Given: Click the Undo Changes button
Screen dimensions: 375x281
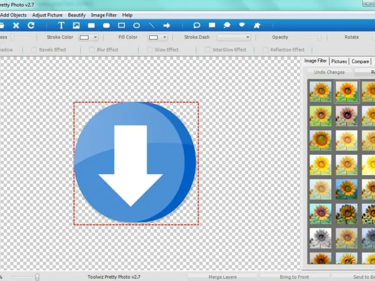Looking at the screenshot, I should click(330, 72).
